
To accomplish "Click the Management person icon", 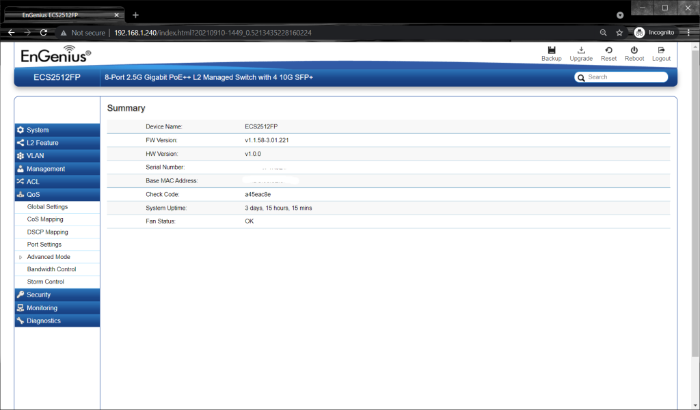I will click(x=21, y=169).
